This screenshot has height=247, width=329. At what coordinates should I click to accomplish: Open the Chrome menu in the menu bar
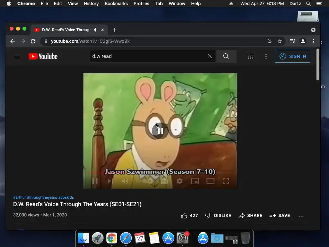(26, 4)
